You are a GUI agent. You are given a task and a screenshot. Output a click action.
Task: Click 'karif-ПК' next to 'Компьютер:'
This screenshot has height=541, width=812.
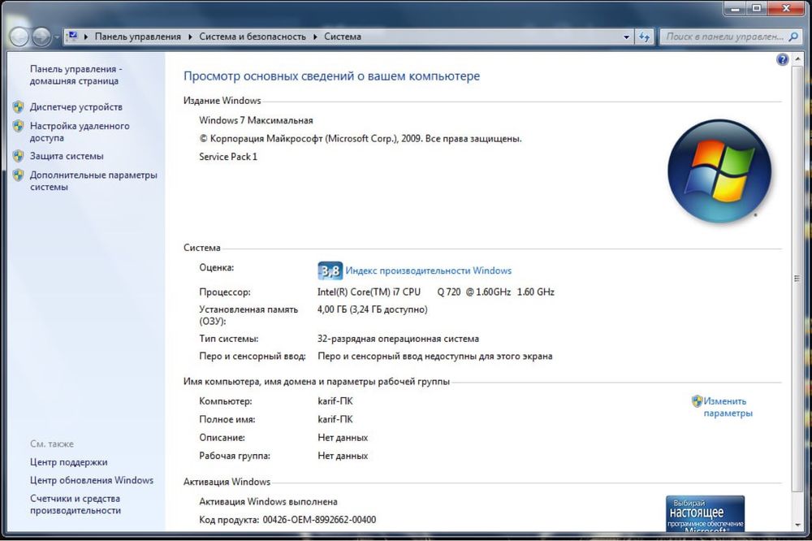coord(335,401)
